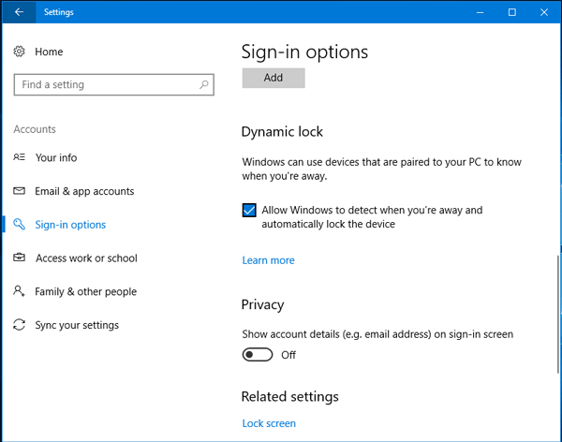Click the Your info person icon
This screenshot has height=442, width=562.
(x=19, y=157)
